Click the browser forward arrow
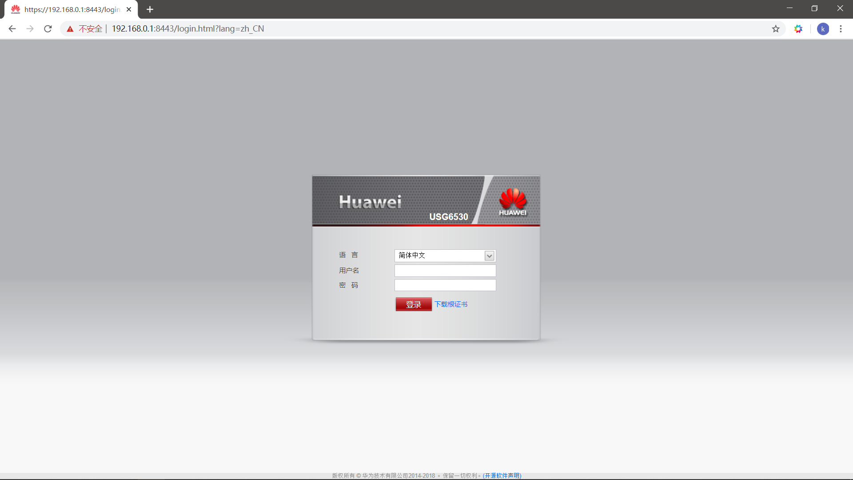This screenshot has height=480, width=853. (x=30, y=29)
